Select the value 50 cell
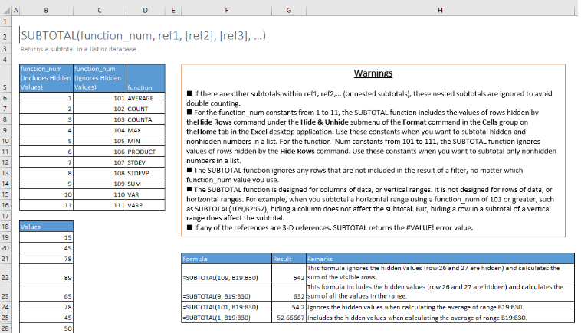This screenshot has height=333, width=581. click(x=46, y=328)
